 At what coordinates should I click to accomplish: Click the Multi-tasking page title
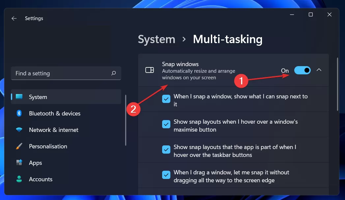(x=227, y=39)
